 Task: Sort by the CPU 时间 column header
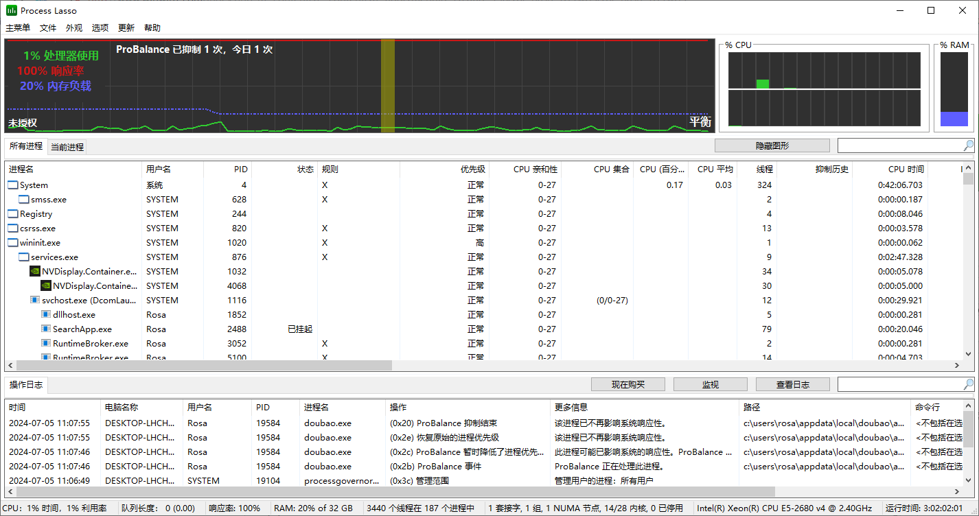click(x=889, y=169)
